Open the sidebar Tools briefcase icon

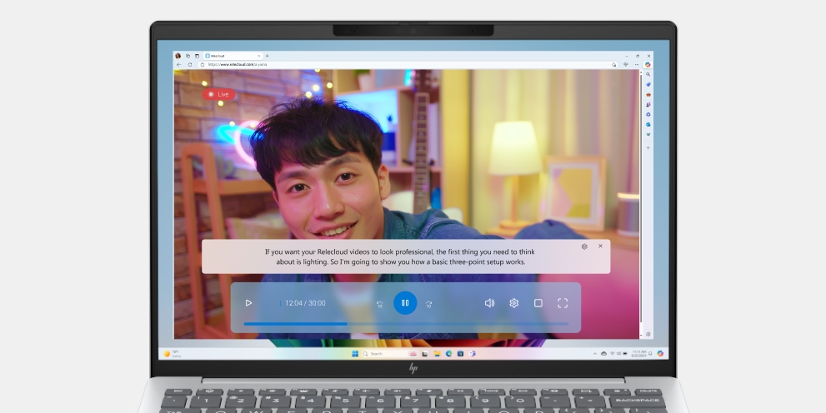(x=648, y=95)
